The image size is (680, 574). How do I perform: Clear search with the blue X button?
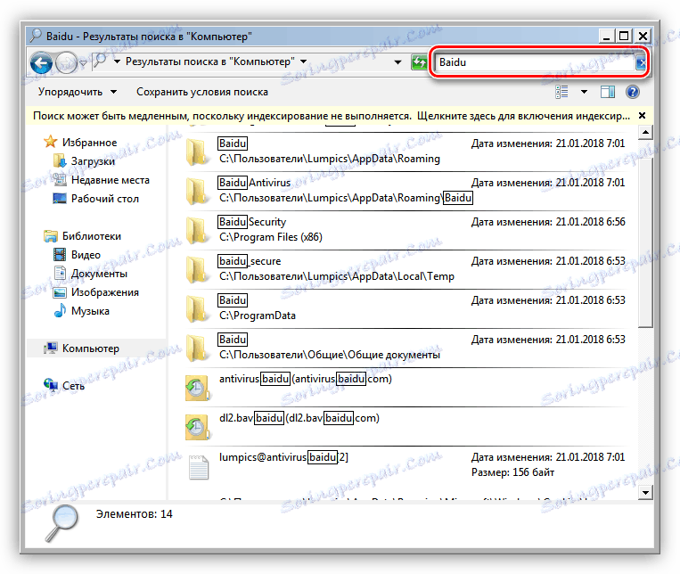641,63
